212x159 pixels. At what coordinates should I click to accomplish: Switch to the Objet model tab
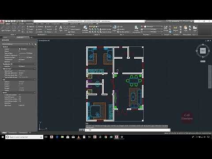click(4, 132)
